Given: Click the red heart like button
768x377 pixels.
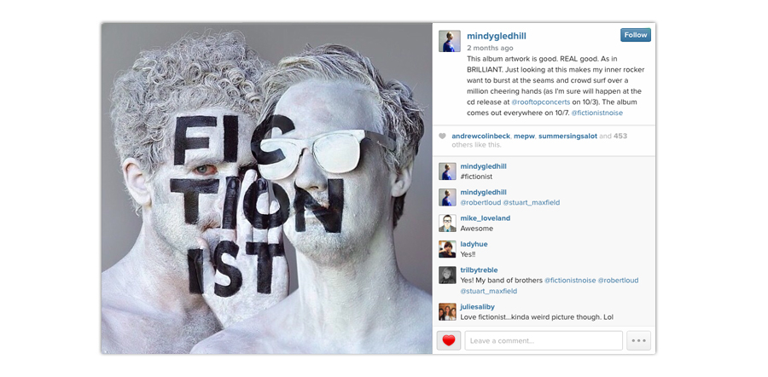Looking at the screenshot, I should coord(449,340).
